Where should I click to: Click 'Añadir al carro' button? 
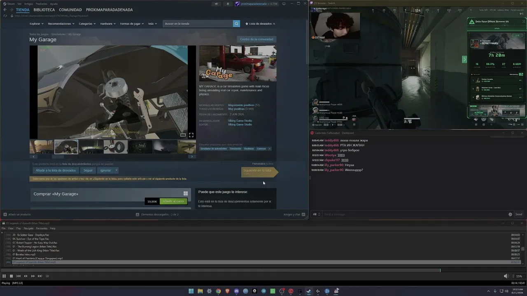tap(173, 201)
